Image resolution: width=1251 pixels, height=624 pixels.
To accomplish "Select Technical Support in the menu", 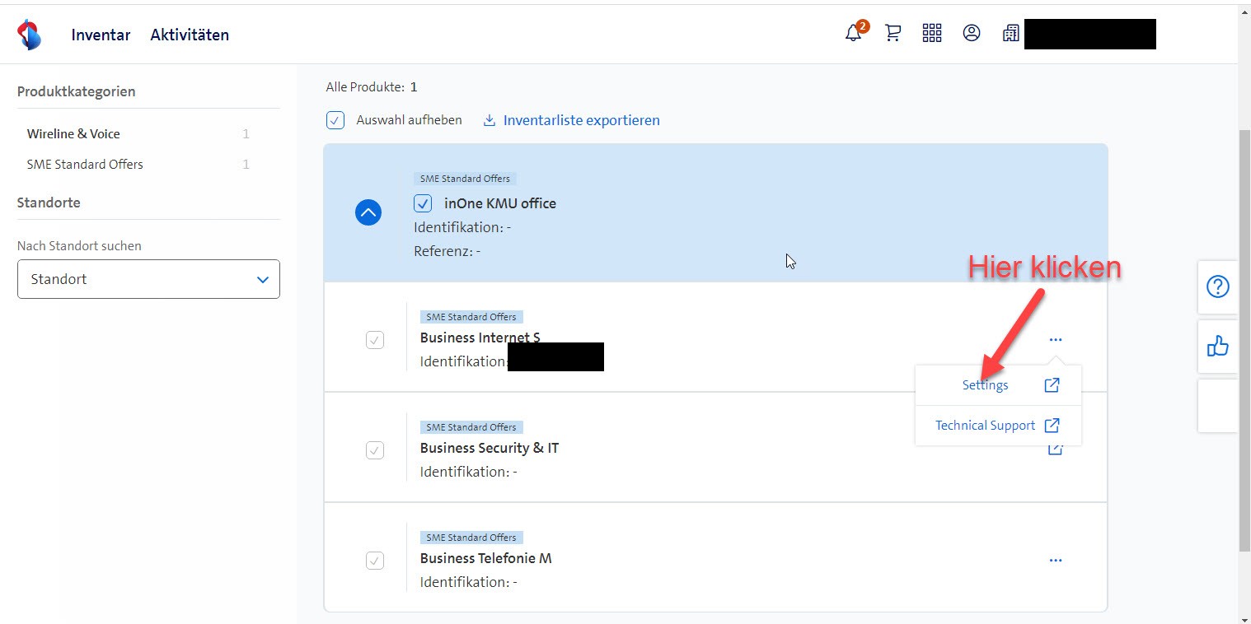I will (985, 426).
